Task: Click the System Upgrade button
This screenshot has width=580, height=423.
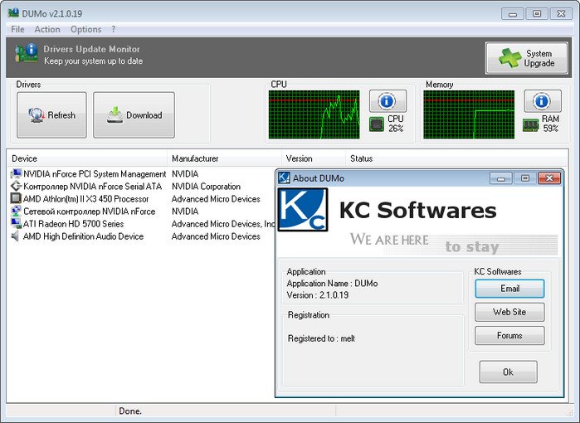Action: pyautogui.click(x=526, y=58)
